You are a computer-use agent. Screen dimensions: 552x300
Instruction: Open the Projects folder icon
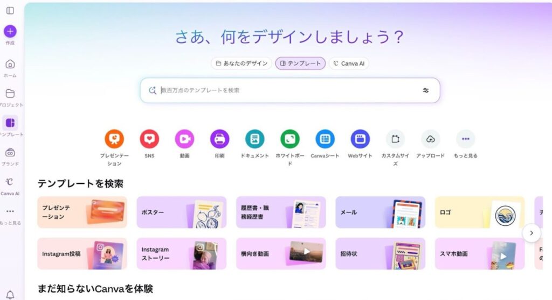[10, 94]
